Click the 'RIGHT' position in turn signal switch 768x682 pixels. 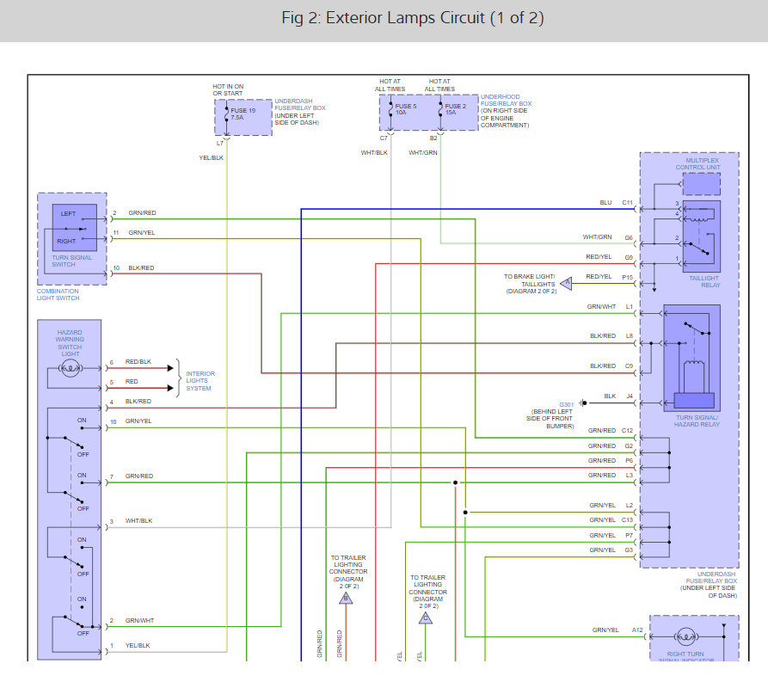(x=66, y=242)
